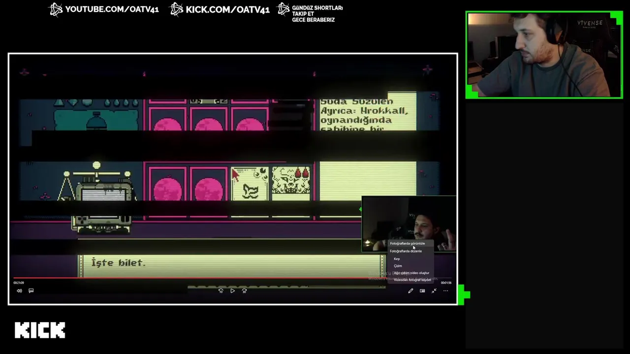Click the "İşte bilet." dialogue box
This screenshot has height=354, width=630.
point(231,266)
